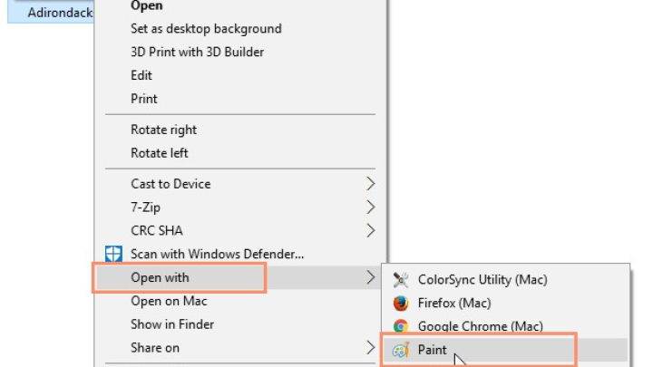The width and height of the screenshot is (653, 367).
Task: Expand the Cast to Device submenu arrow
Action: (370, 183)
